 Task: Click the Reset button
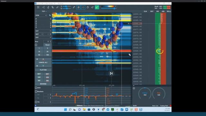pos(47,45)
